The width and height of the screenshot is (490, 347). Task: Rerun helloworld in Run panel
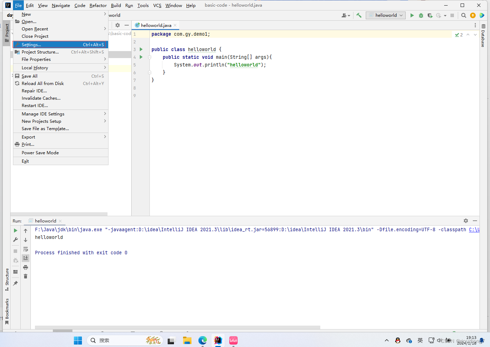(x=15, y=231)
